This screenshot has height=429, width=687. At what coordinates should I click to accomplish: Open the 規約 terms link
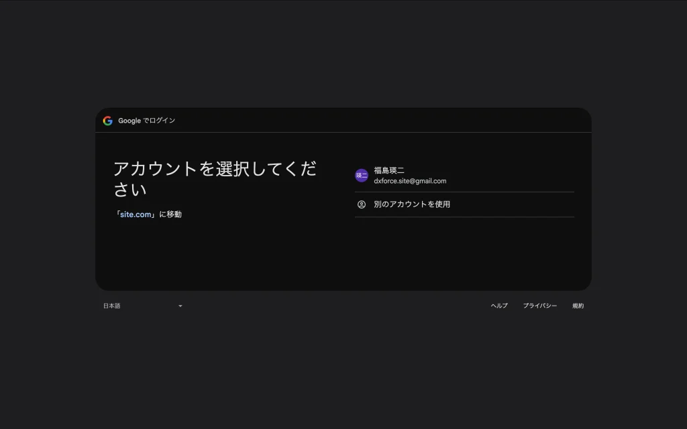pos(578,306)
